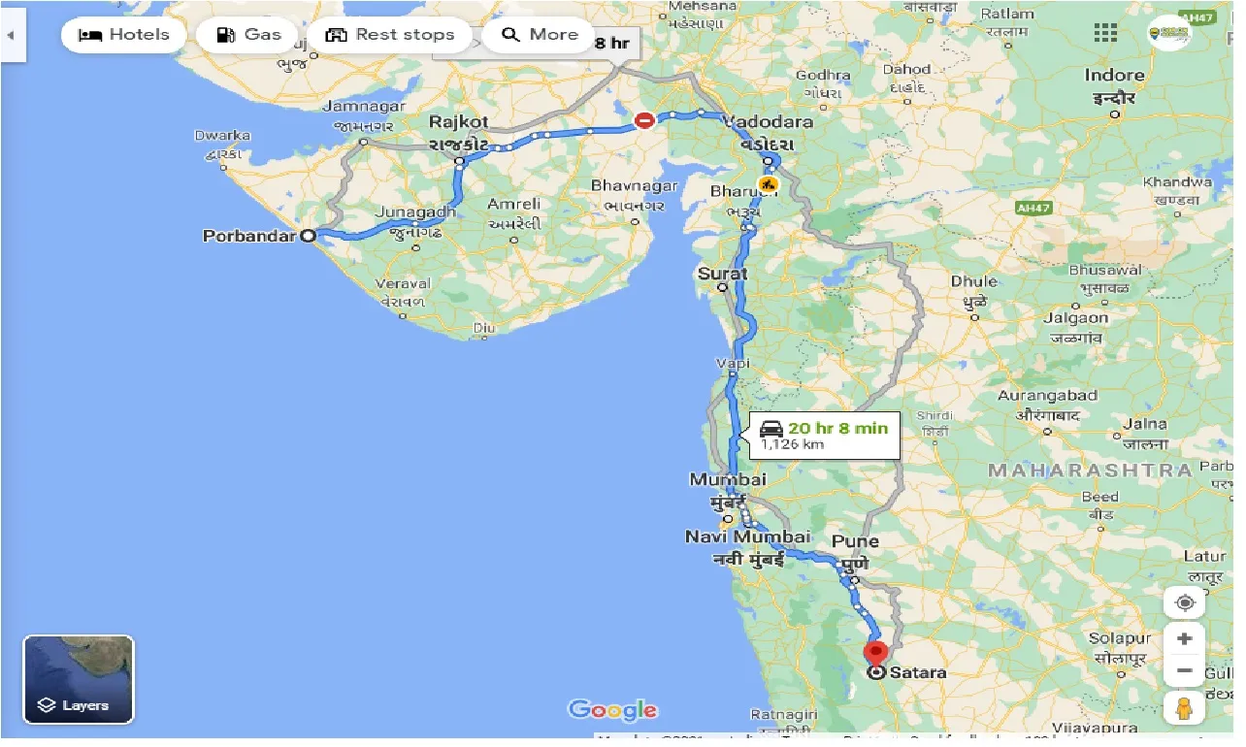
Task: Open the account profile avatar
Action: click(1168, 33)
